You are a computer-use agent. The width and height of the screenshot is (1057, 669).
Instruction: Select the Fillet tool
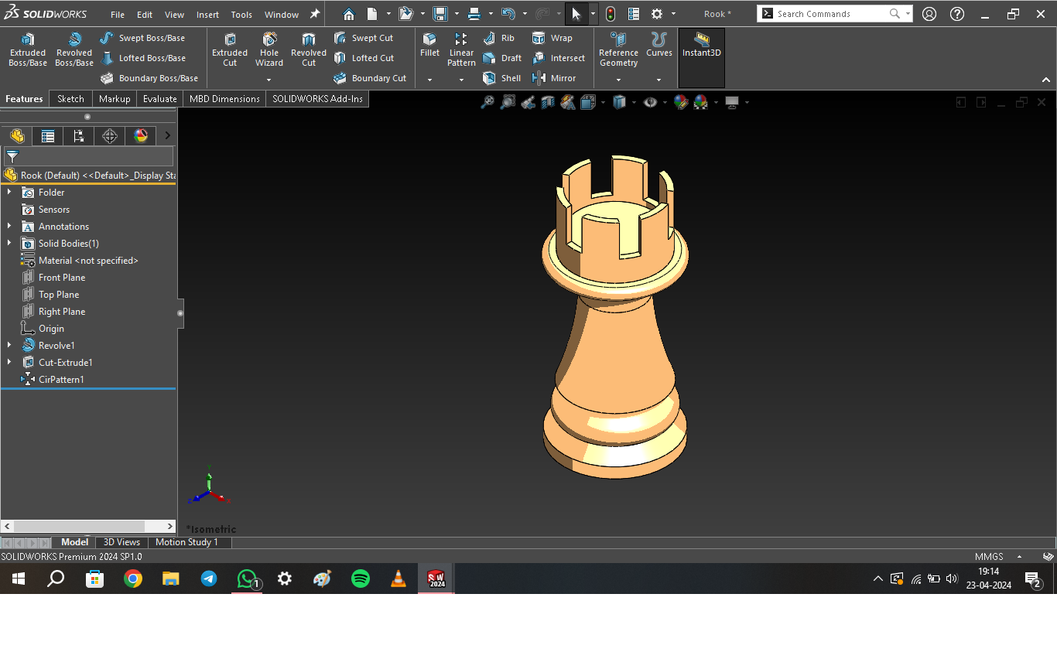[429, 45]
